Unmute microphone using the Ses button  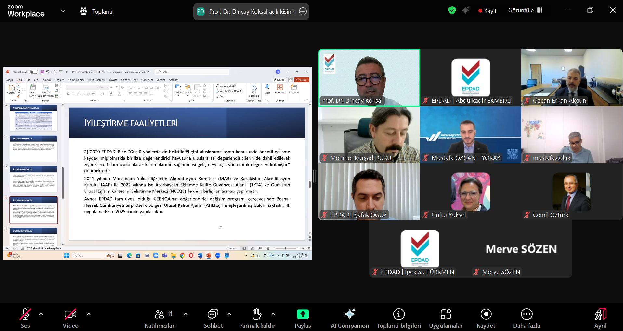(x=25, y=314)
